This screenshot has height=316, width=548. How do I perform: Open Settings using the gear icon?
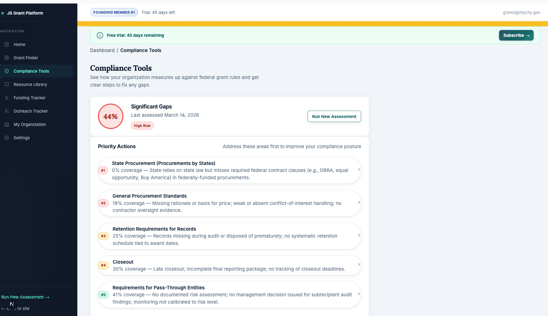[x=7, y=138]
